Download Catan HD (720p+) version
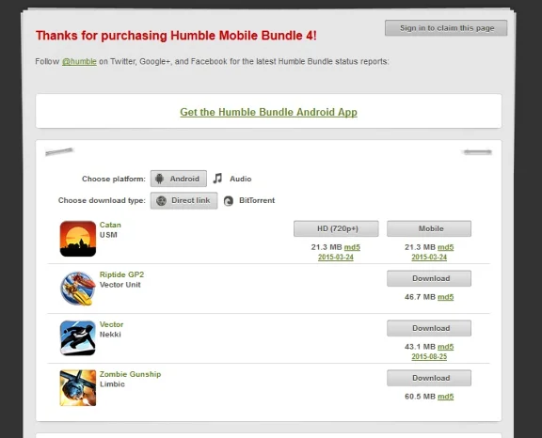The width and height of the screenshot is (542, 438). pos(336,228)
